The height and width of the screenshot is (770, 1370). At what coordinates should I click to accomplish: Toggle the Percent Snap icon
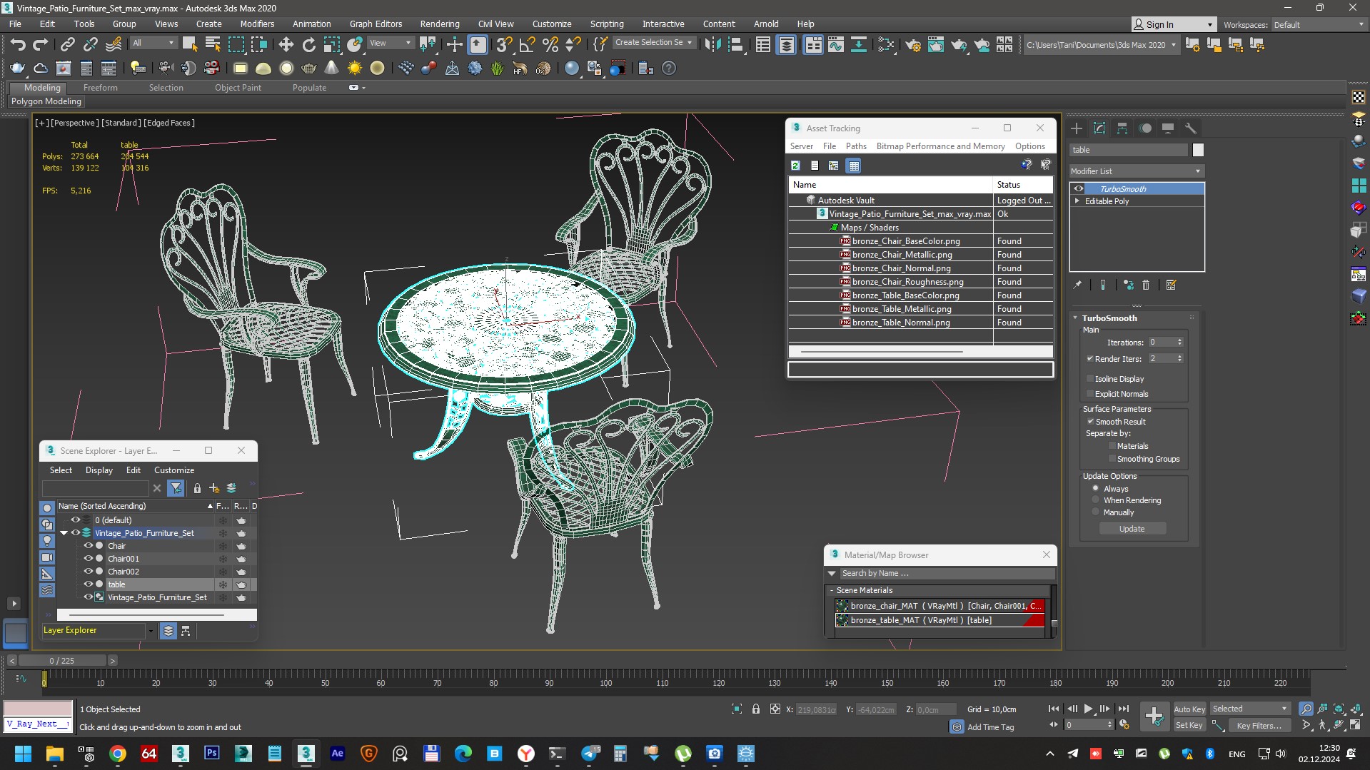click(550, 45)
